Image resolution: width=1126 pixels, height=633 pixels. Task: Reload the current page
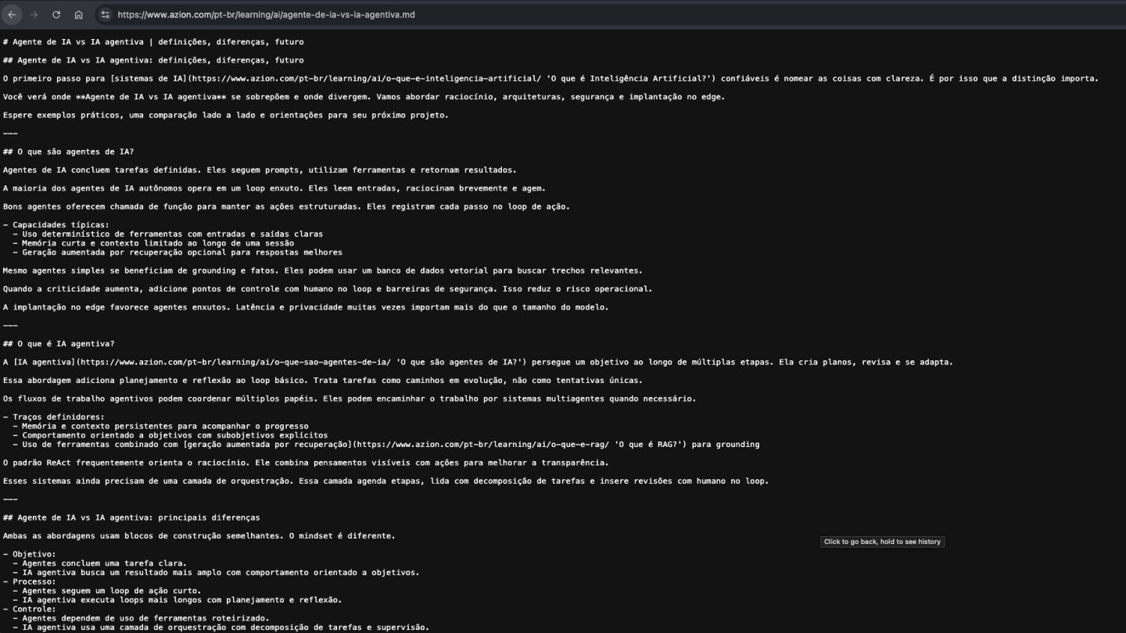click(56, 14)
